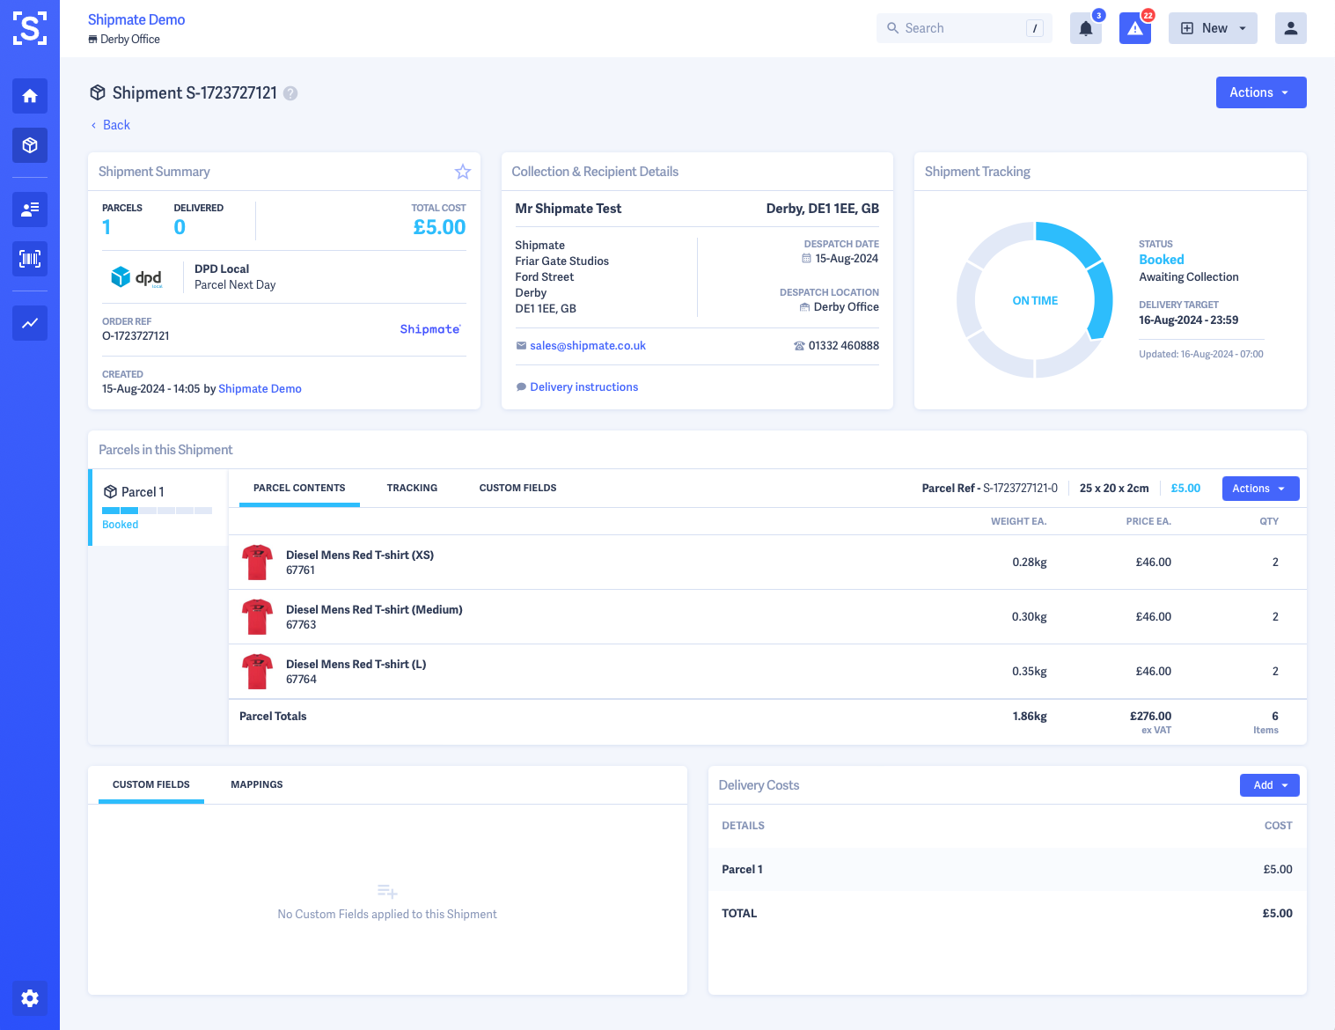The height and width of the screenshot is (1030, 1335).
Task: Click the Search input field
Action: 965,28
